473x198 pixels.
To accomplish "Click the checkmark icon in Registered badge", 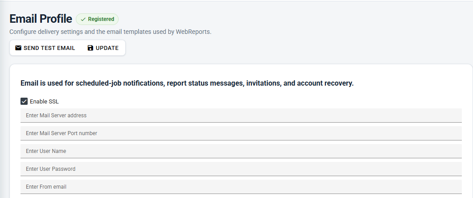I will 83,19.
